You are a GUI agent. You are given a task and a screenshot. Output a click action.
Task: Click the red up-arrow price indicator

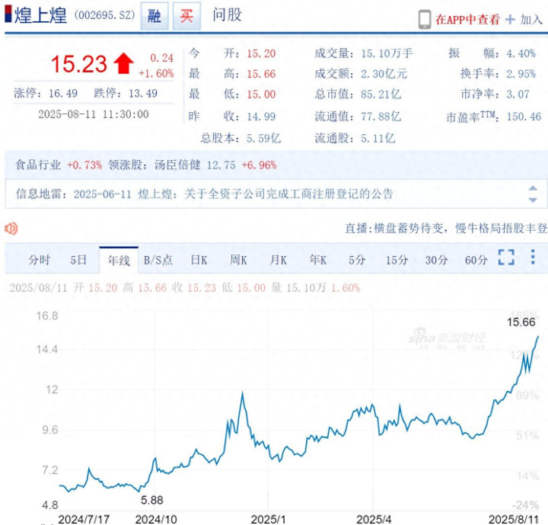click(123, 63)
